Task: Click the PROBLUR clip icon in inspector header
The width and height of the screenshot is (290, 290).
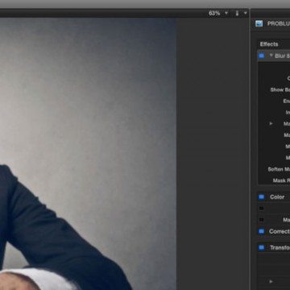Action: (x=259, y=23)
